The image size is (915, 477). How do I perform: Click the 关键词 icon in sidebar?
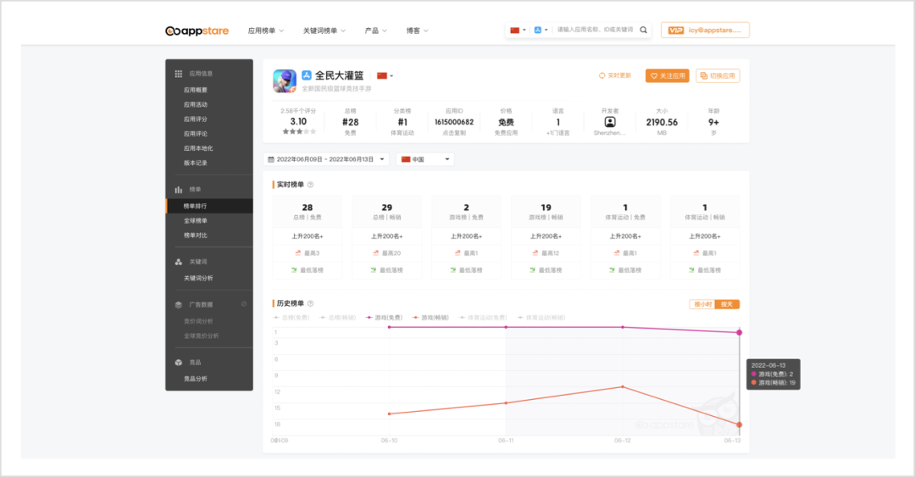pyautogui.click(x=179, y=262)
